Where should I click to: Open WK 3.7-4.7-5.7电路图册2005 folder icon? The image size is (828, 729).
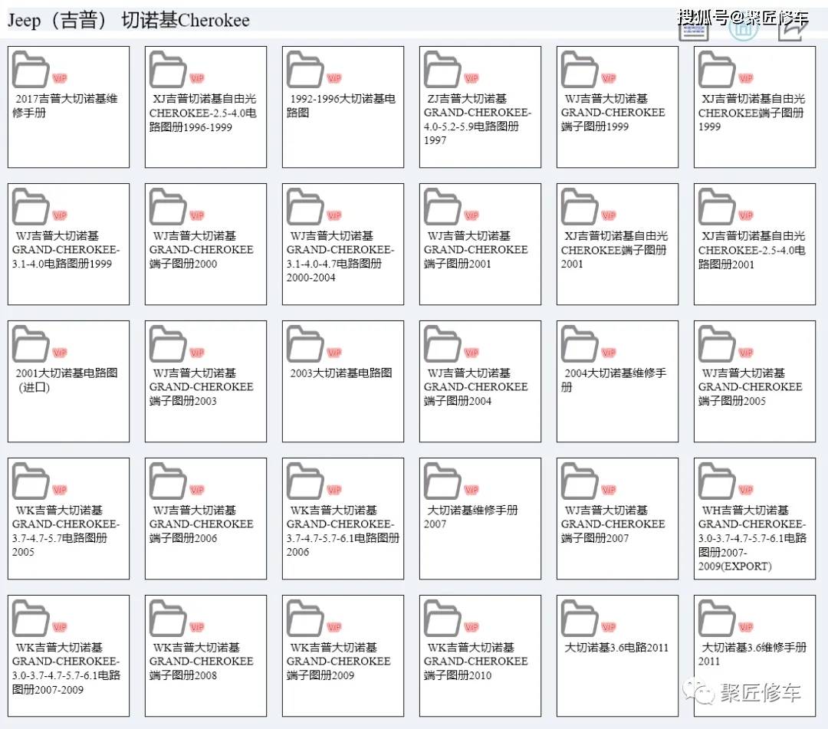tap(31, 481)
